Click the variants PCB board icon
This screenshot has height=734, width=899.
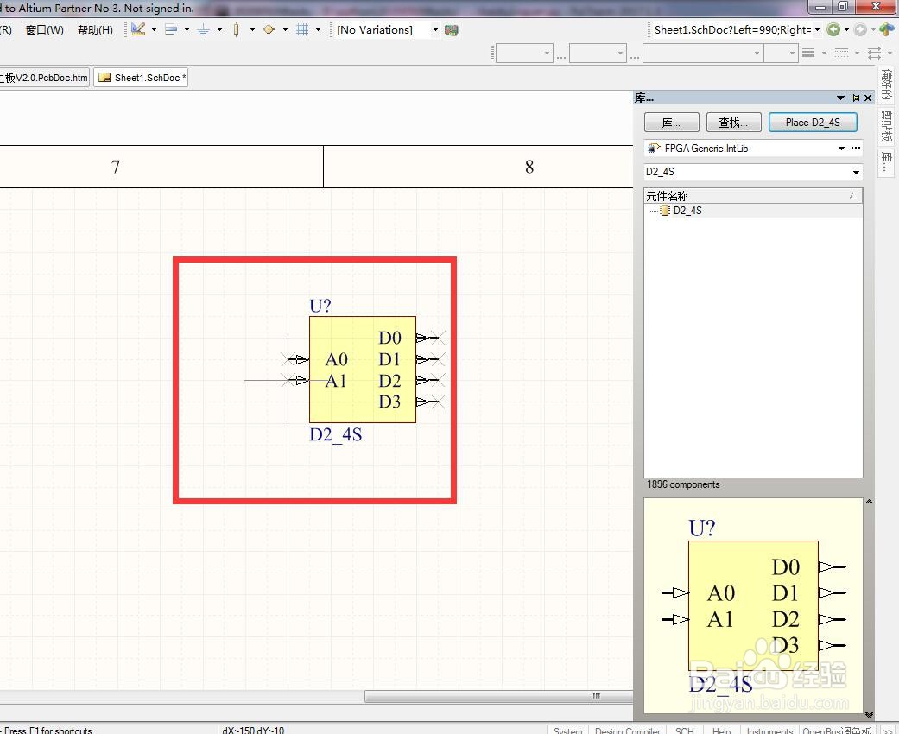(452, 30)
